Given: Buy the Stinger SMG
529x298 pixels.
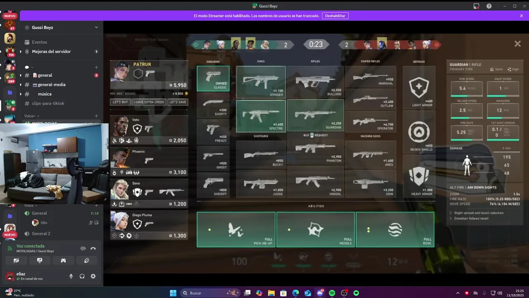Looking at the screenshot, I should pyautogui.click(x=261, y=82).
